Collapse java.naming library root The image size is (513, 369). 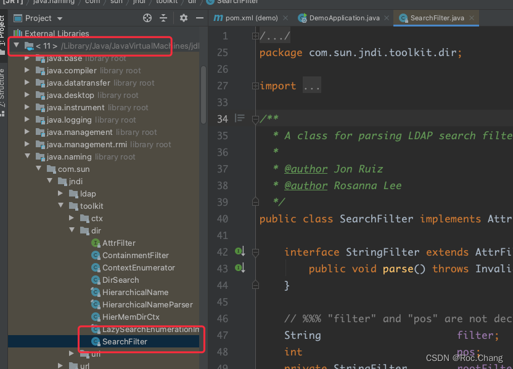pyautogui.click(x=28, y=156)
